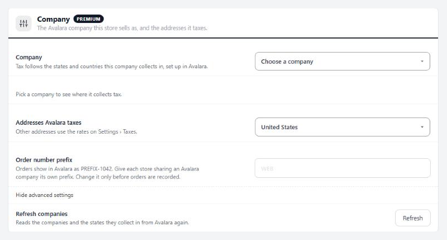The image size is (447, 240).
Task: Open the United States address dropdown
Action: [x=343, y=127]
